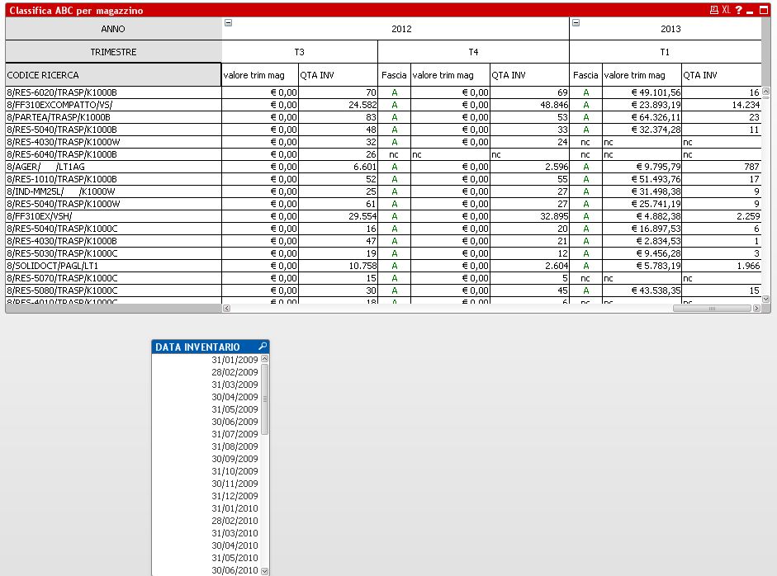The height and width of the screenshot is (576, 777).
Task: Minimize the Classifica ABC per magazzino chart
Action: pos(750,11)
